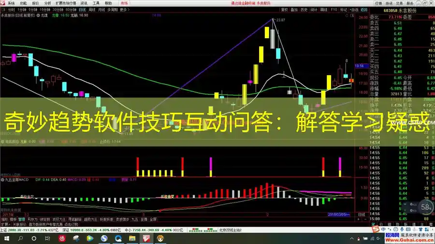Expand the 更多 periods dropdown
Screen dimensions: 435x244
[x=125, y=10]
